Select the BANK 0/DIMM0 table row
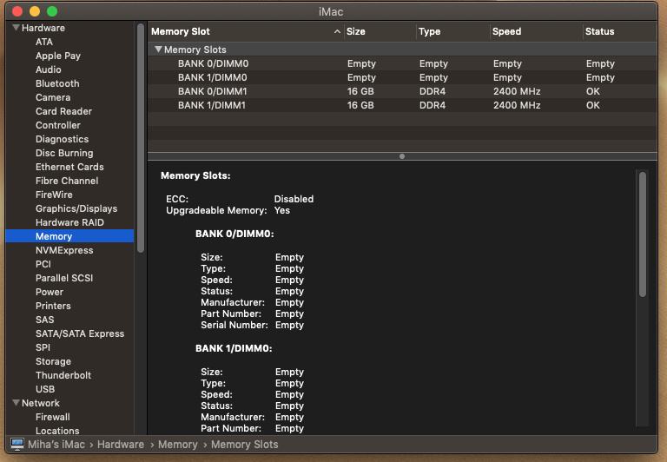 click(x=402, y=63)
